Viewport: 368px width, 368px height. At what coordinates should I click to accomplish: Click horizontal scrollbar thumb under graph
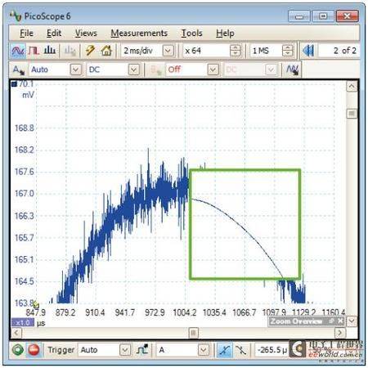point(194,333)
